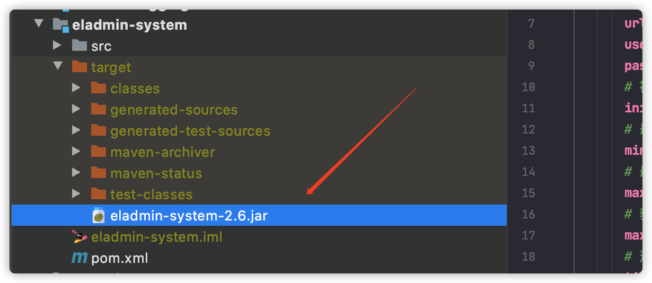This screenshot has width=652, height=283.
Task: Click the orange target folder icon
Action: pos(79,67)
